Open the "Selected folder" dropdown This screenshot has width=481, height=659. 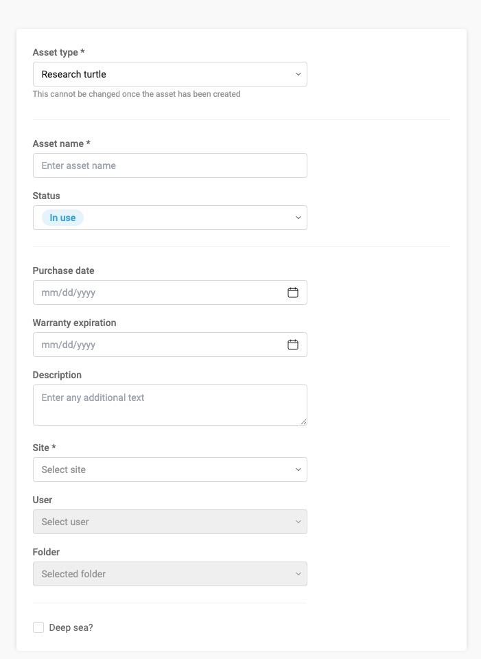165,574
